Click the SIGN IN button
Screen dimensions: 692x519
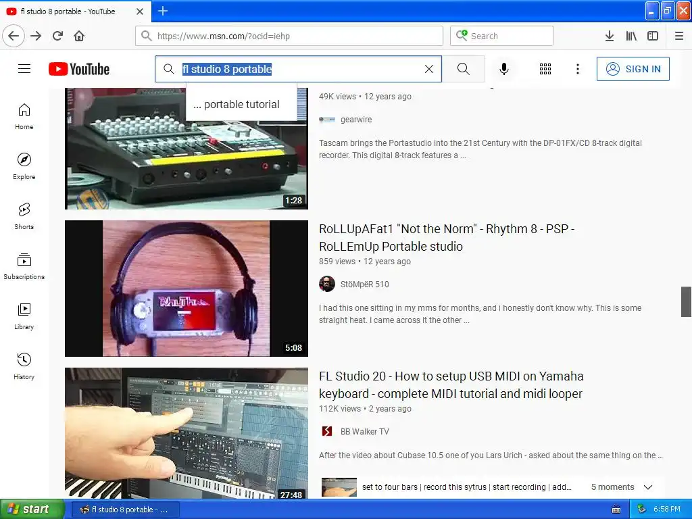[633, 69]
